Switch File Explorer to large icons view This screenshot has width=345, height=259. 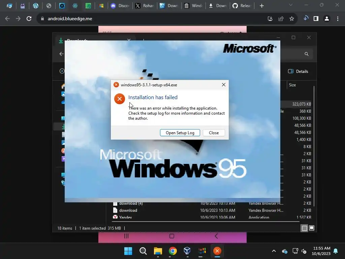point(312,228)
